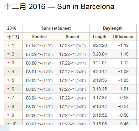
Task: Click the Sunrise/Sunset group header
Action: pos(56,28)
